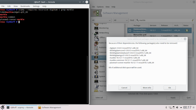Open the second All filter dropdown
This screenshot has height=110, width=196.
click(121, 20)
